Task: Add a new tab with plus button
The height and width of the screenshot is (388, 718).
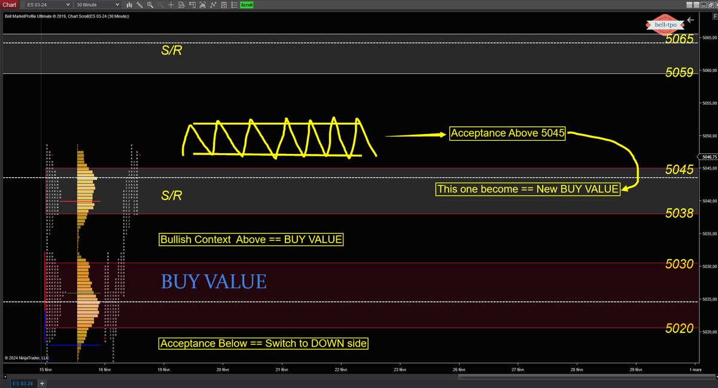Action: [42, 383]
